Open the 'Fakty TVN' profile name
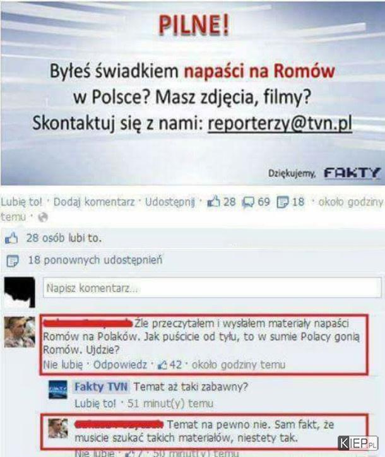 click(x=101, y=387)
